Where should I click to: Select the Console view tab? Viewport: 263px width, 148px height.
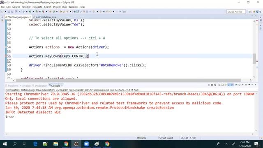pos(55,86)
